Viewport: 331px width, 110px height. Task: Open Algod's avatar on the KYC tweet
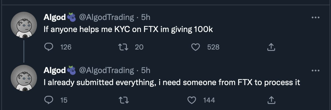click(24, 26)
